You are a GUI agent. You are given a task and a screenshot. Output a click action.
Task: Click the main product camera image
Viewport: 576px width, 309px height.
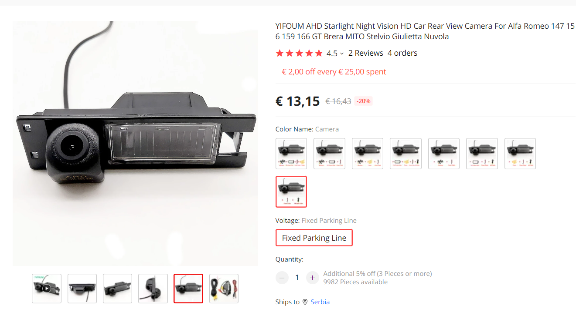[135, 143]
